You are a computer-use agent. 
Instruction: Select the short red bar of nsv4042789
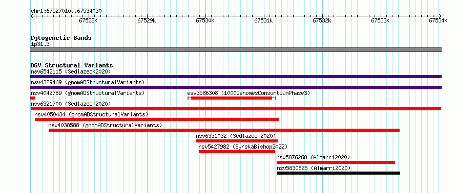point(33,98)
